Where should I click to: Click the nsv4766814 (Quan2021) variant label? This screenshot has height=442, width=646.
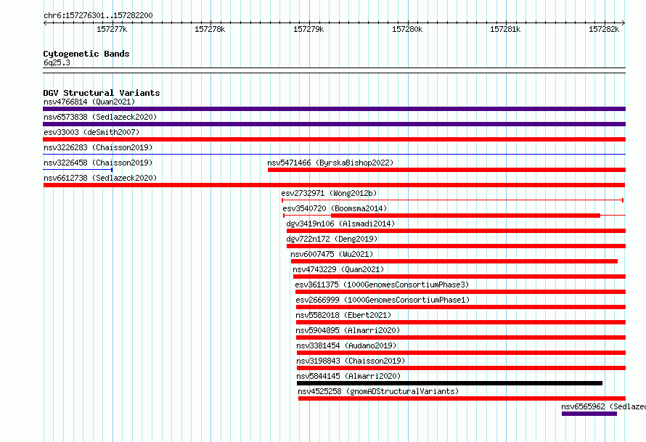(89, 102)
